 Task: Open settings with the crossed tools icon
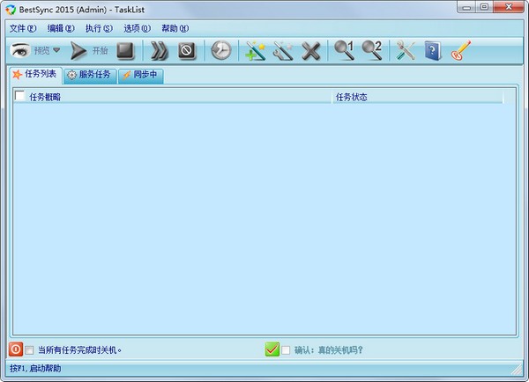[406, 50]
